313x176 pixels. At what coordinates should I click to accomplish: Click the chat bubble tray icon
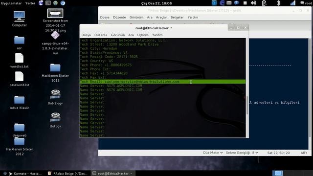pyautogui.click(x=236, y=3)
